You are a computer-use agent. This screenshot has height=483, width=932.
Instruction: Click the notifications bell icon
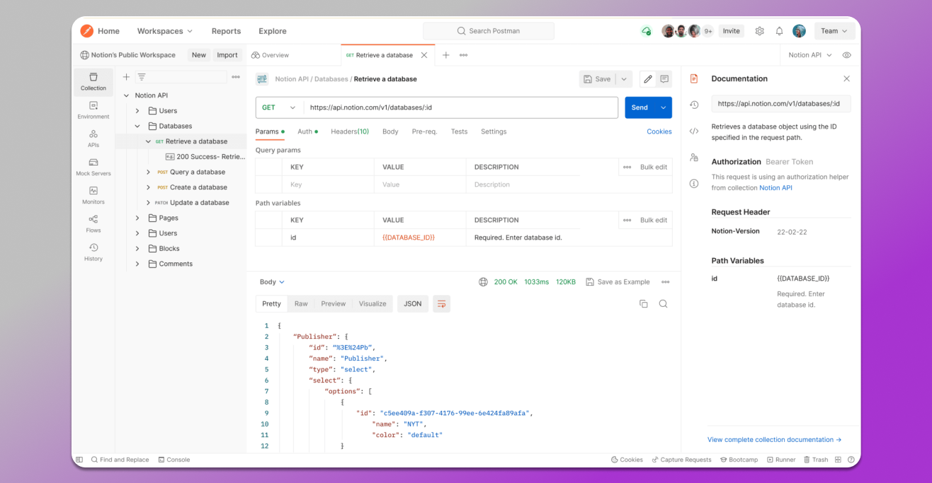pyautogui.click(x=779, y=31)
